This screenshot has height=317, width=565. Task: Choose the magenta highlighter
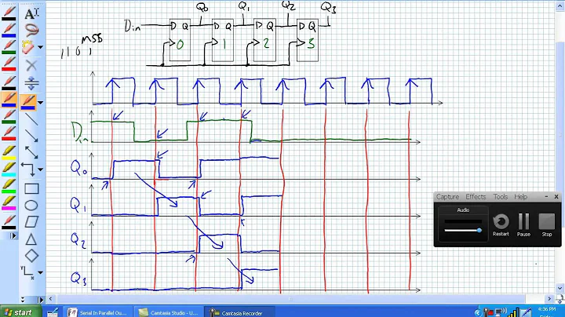[9, 202]
